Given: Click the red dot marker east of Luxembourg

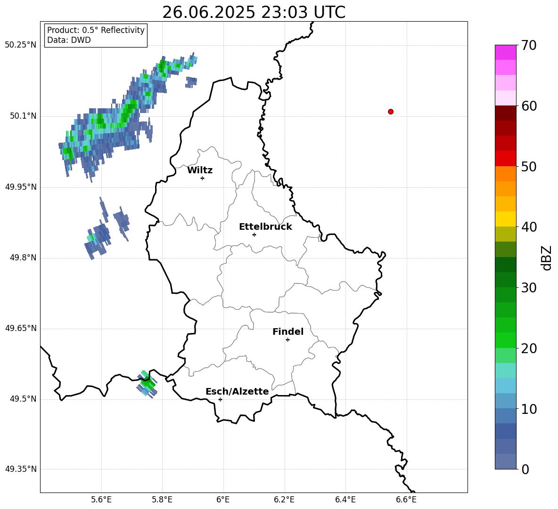Looking at the screenshot, I should click(x=391, y=112).
